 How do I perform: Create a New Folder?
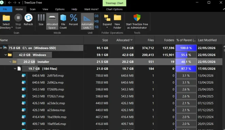click(117, 21)
